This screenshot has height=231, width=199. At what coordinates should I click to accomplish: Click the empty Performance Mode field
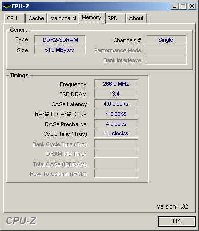(166, 50)
